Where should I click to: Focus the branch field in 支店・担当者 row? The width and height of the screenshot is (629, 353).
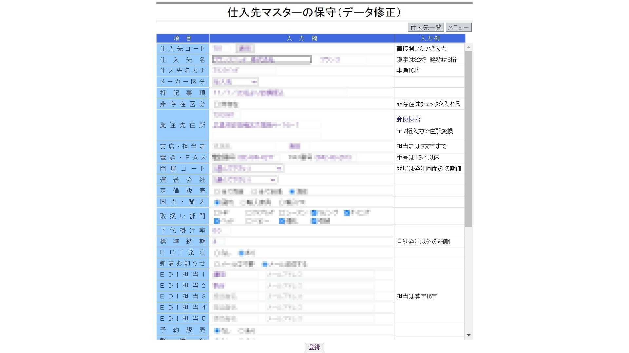click(244, 146)
